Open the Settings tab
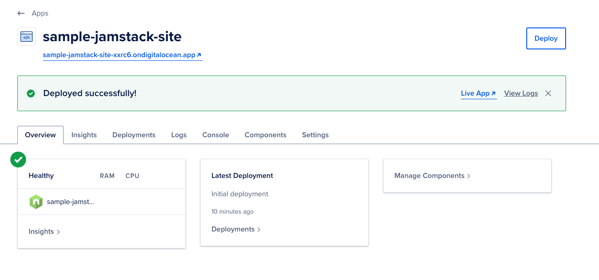This screenshot has height=280, width=599. point(316,135)
